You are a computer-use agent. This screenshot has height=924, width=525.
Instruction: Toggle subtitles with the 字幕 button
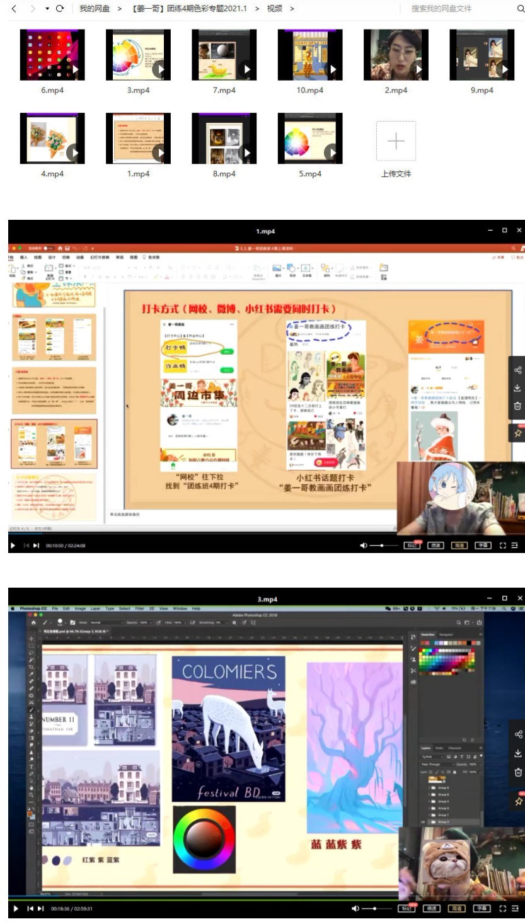click(483, 545)
